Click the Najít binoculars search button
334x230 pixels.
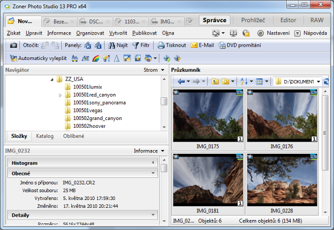click(117, 46)
